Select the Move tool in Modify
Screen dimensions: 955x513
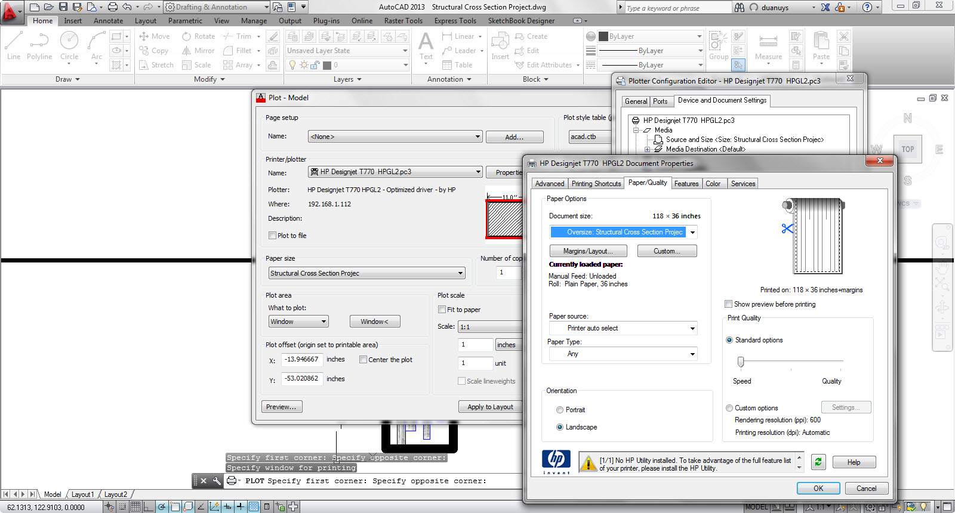155,36
